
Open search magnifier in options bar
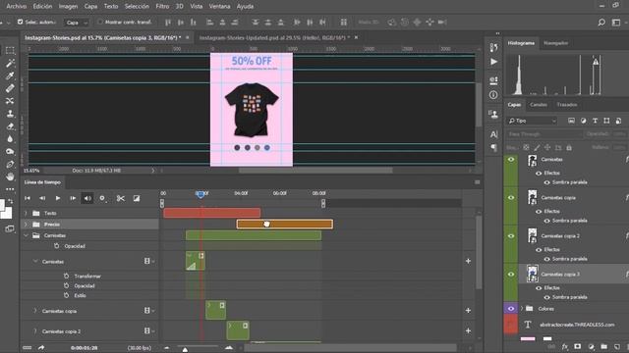601,23
